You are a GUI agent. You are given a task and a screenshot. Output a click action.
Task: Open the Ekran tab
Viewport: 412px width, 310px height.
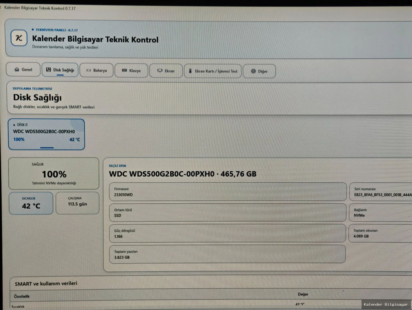[x=166, y=71]
